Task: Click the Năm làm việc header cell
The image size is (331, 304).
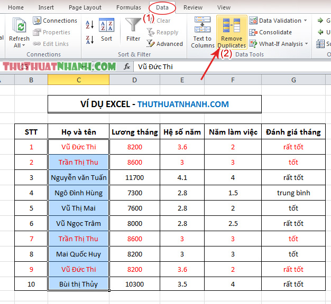Action: pos(233,131)
